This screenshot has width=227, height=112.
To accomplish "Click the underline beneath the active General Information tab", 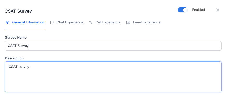I will [x=25, y=29].
